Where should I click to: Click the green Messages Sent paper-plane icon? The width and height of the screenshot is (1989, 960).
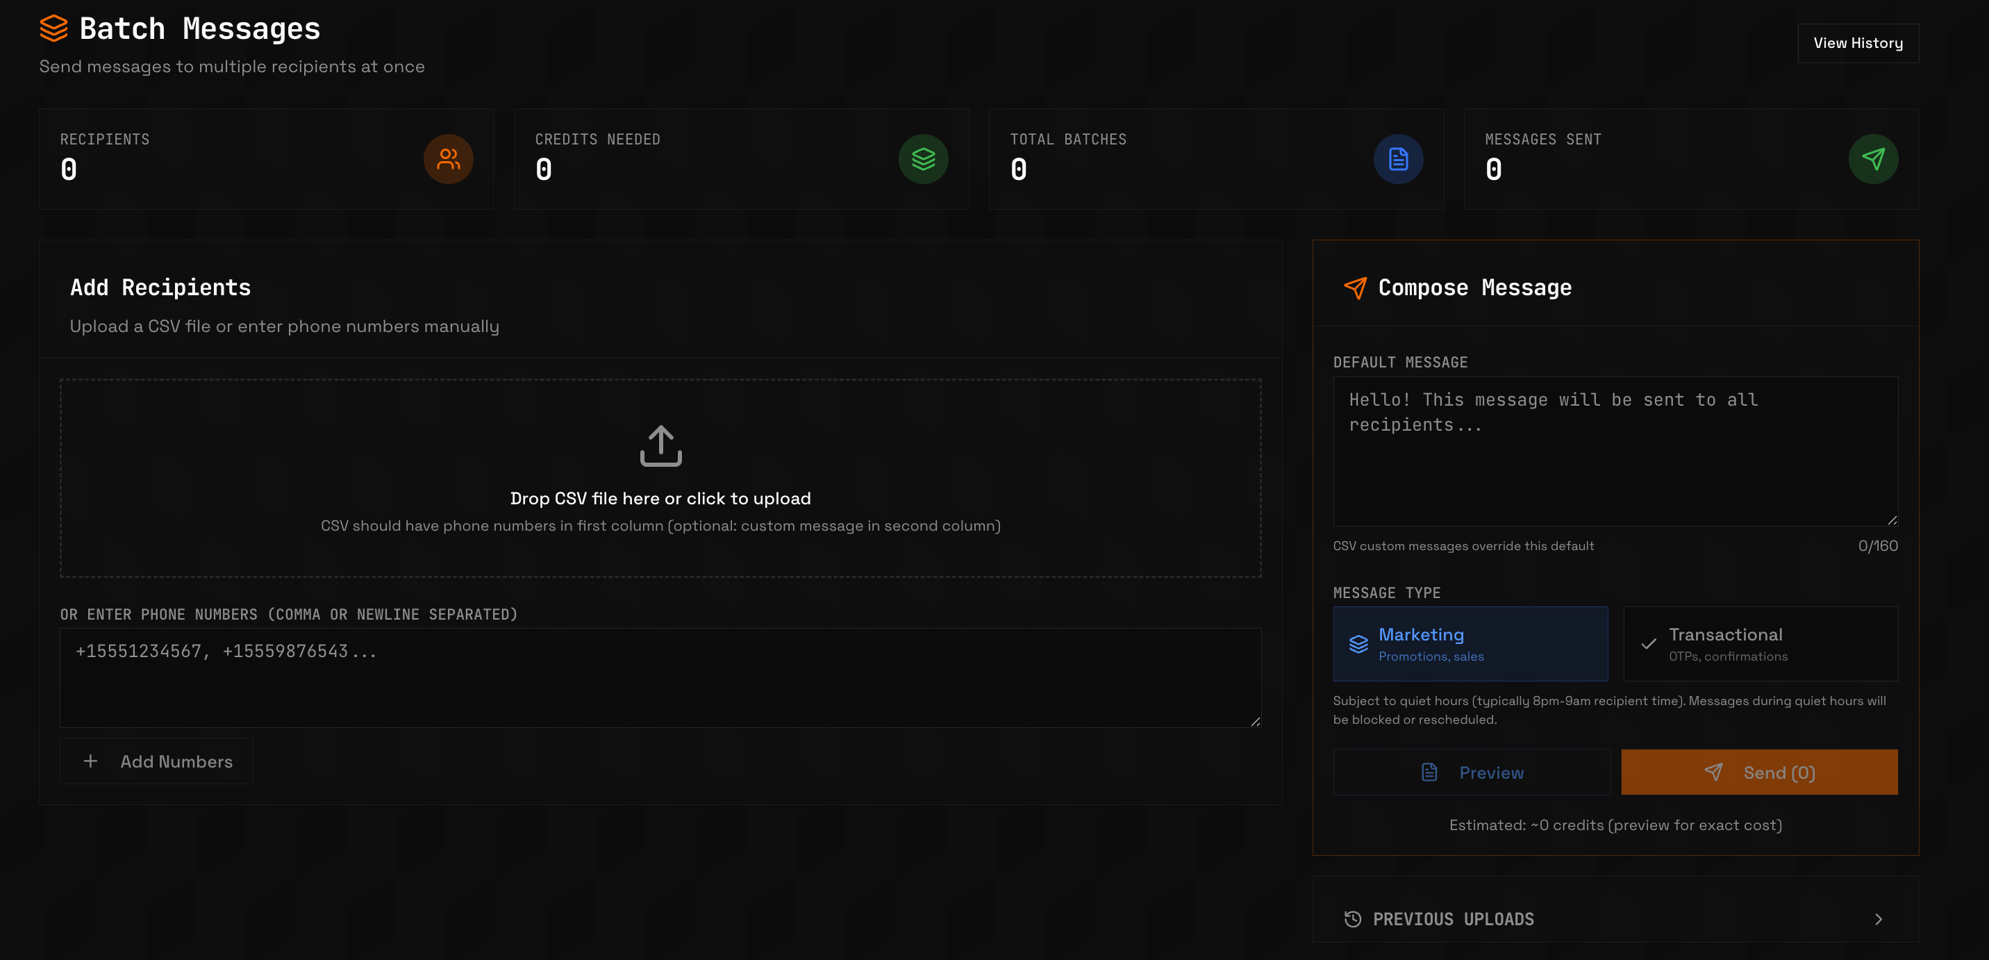click(x=1872, y=159)
